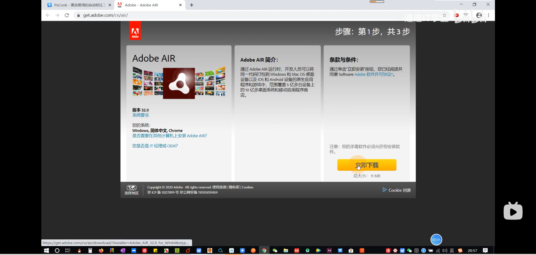Image resolution: width=536 pixels, height=255 pixels.
Task: Open link about installing Adobe AIR on other computers
Action: tap(169, 136)
